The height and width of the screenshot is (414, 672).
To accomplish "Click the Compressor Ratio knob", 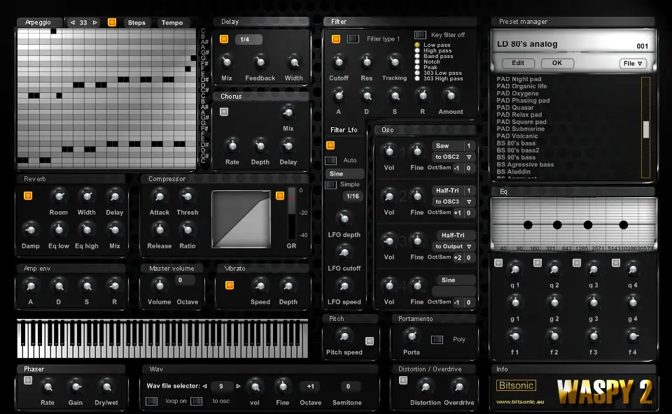I will (188, 230).
